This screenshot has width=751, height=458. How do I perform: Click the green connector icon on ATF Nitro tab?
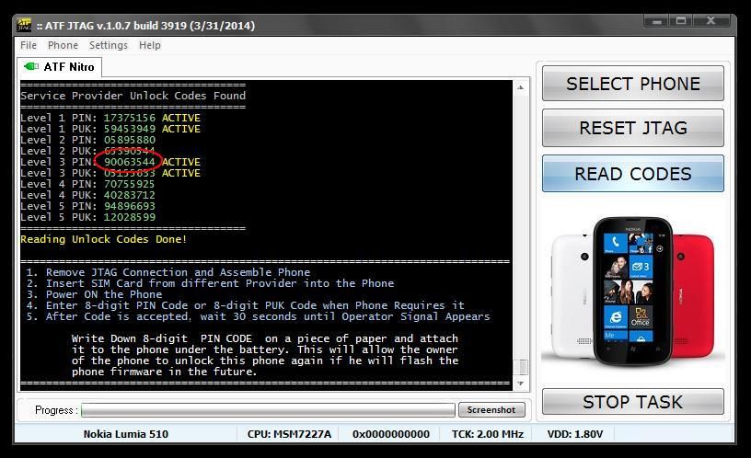pyautogui.click(x=31, y=66)
